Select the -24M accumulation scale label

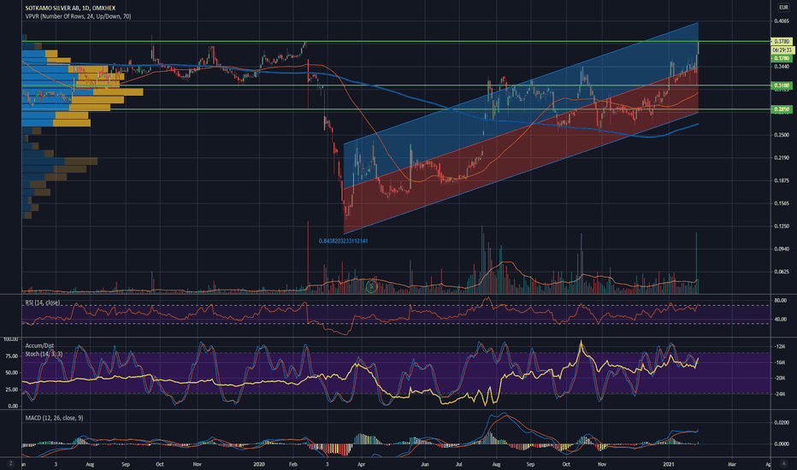780,394
